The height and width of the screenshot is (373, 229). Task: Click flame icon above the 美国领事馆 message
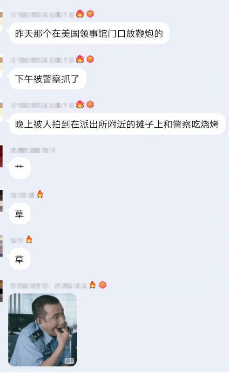(x=80, y=14)
